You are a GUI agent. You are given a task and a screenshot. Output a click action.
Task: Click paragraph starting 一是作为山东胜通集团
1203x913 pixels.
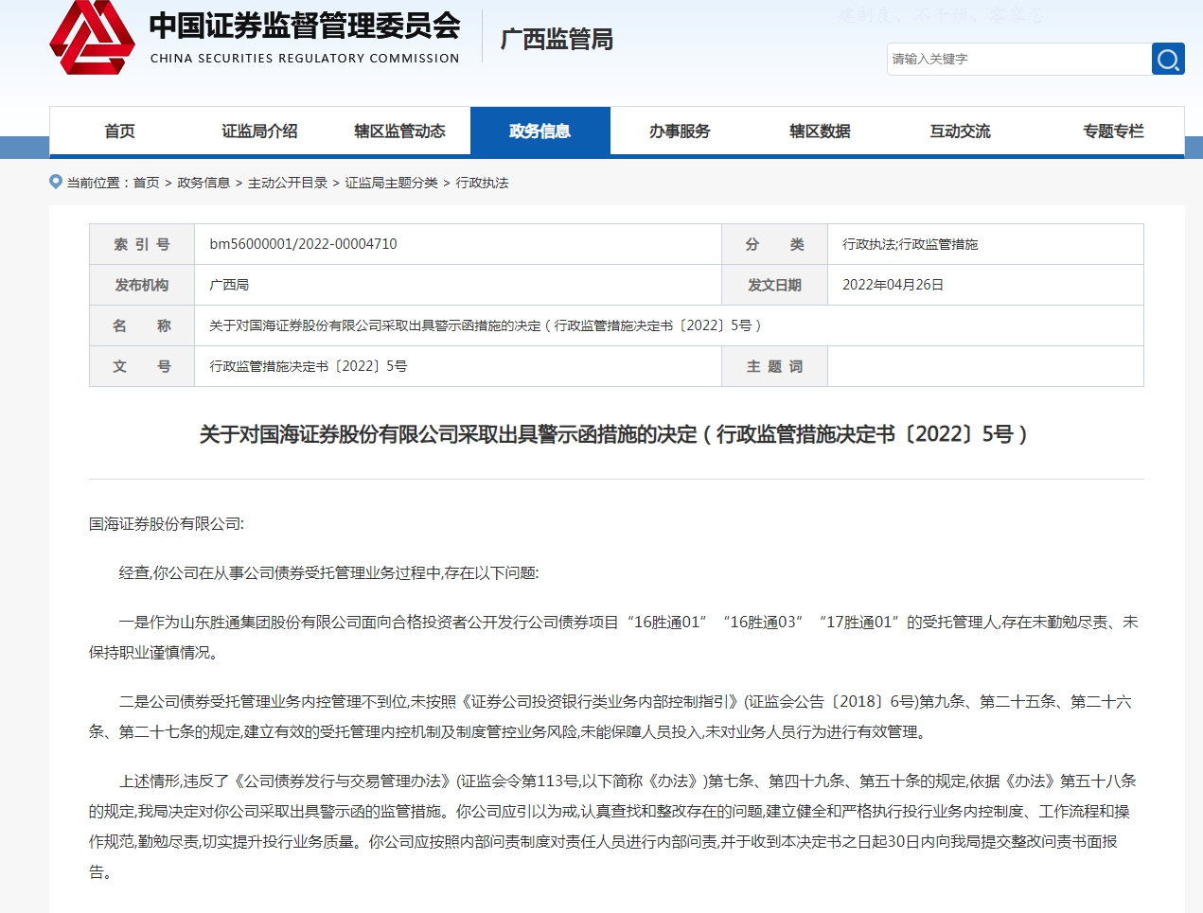point(613,637)
